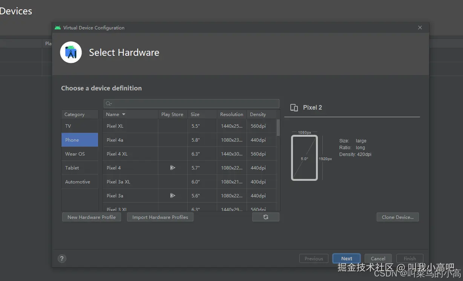Choose the Wear OS category

tap(80, 154)
